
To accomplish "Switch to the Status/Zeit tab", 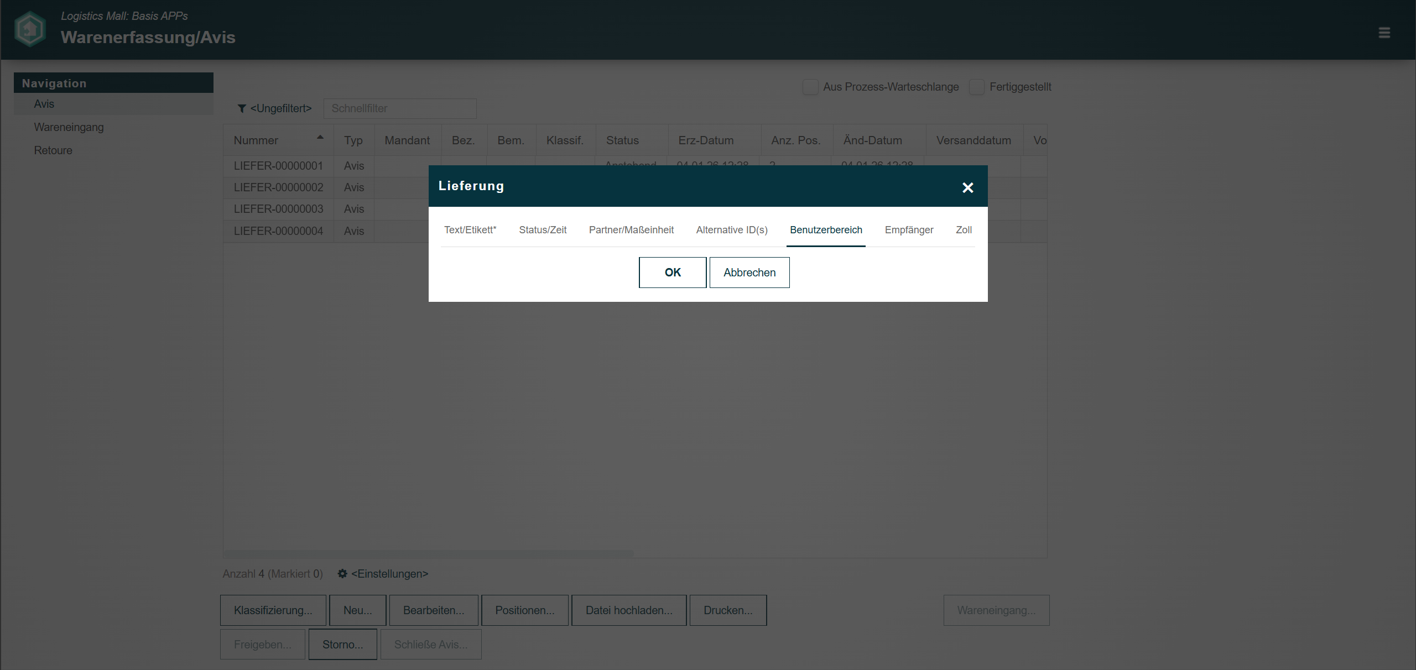I will (x=542, y=230).
